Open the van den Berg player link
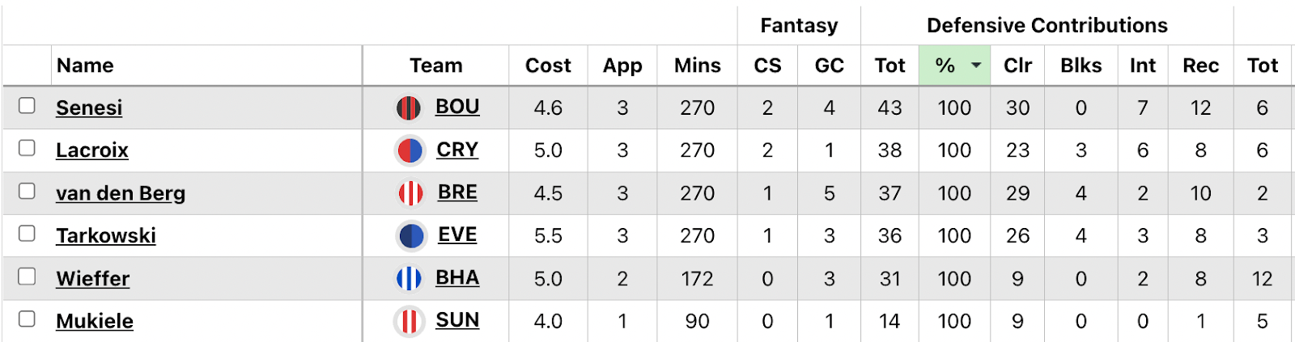1295x342 pixels. (x=121, y=193)
